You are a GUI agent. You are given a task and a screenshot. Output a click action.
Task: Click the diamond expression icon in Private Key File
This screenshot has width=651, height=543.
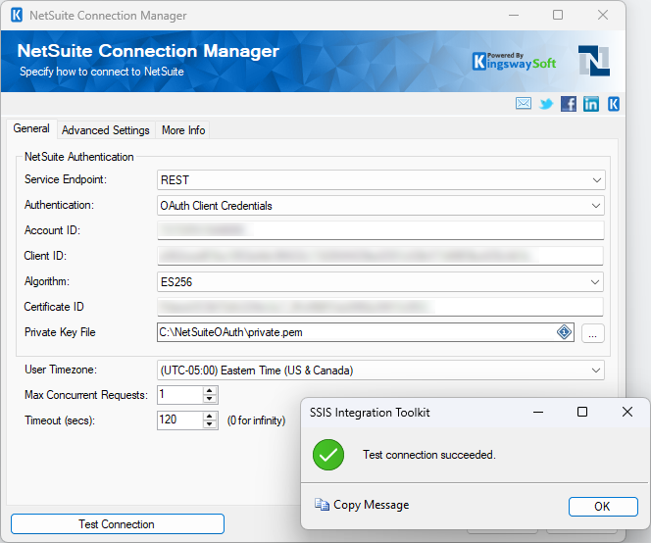(564, 332)
